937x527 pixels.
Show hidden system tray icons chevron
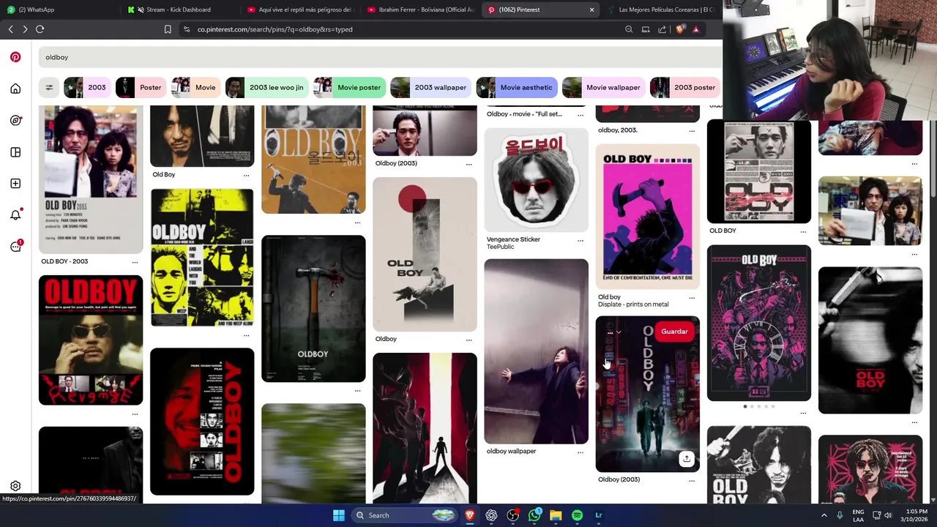point(824,515)
